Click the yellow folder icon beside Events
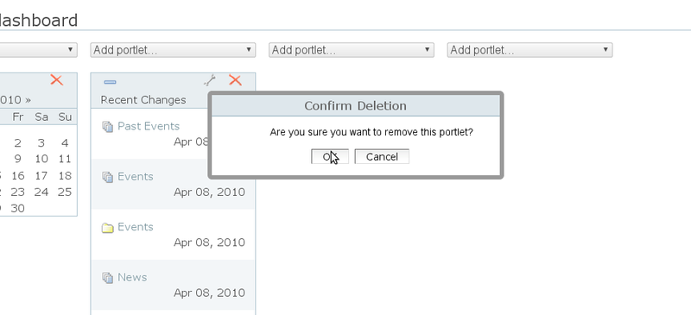Screen dimensions: 691x315 (x=107, y=228)
